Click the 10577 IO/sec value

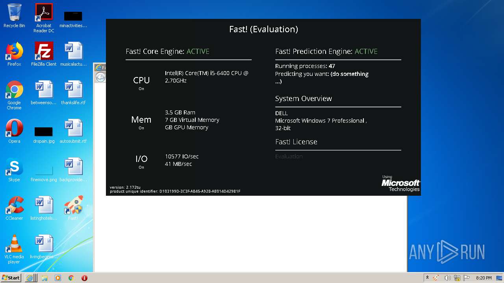[182, 156]
